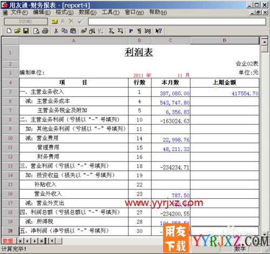Click the fx function wizard button
Screen dimensions: 270x254
coord(63,22)
